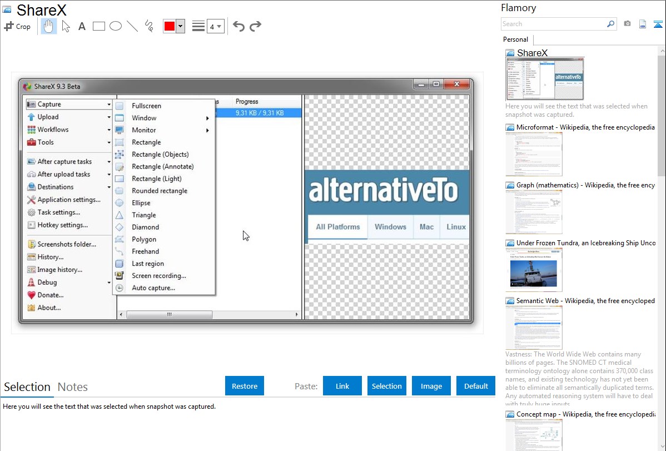Open Application settings... in ShareX
This screenshot has width=666, height=451.
69,200
